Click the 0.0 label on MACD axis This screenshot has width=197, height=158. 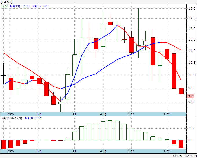tap(191, 140)
